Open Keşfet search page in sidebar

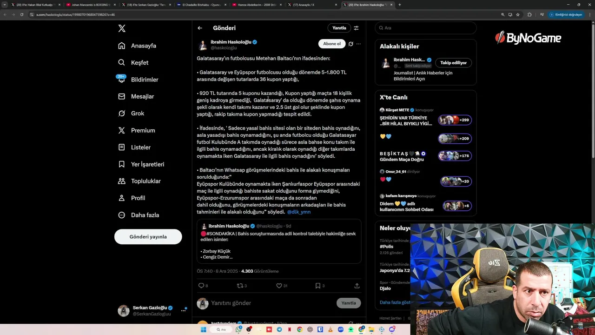[x=133, y=62]
